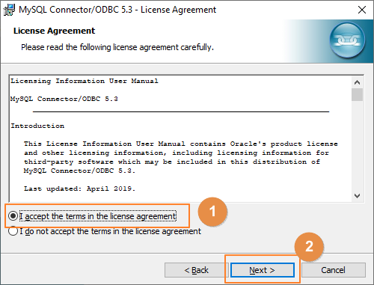Click "Licensing Information User Manual" text line
The image size is (374, 285).
[85, 81]
